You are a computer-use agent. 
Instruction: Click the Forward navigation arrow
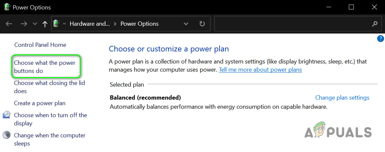(23, 24)
